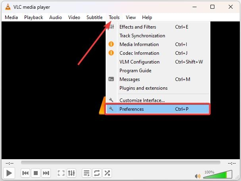241x181 pixels.
Task: Click the Preferences wrench icon
Action: coord(111,109)
